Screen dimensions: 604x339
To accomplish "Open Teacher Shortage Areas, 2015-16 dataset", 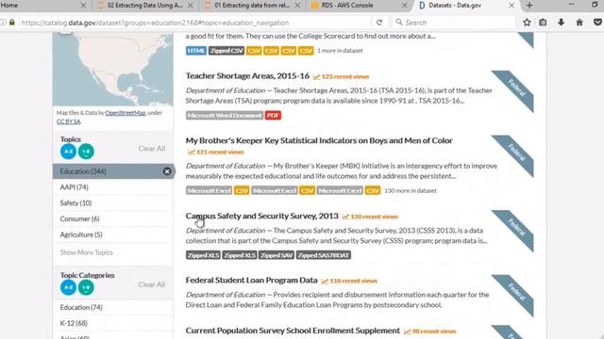I will pos(247,75).
